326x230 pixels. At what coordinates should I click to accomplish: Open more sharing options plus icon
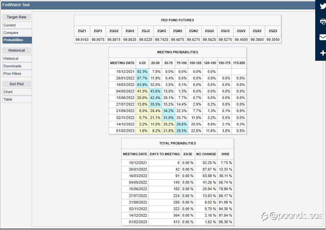pyautogui.click(x=323, y=53)
